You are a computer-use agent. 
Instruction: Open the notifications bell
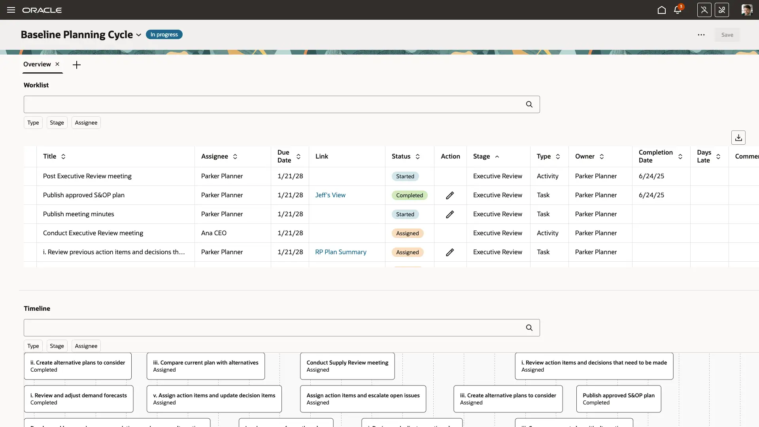coord(678,10)
